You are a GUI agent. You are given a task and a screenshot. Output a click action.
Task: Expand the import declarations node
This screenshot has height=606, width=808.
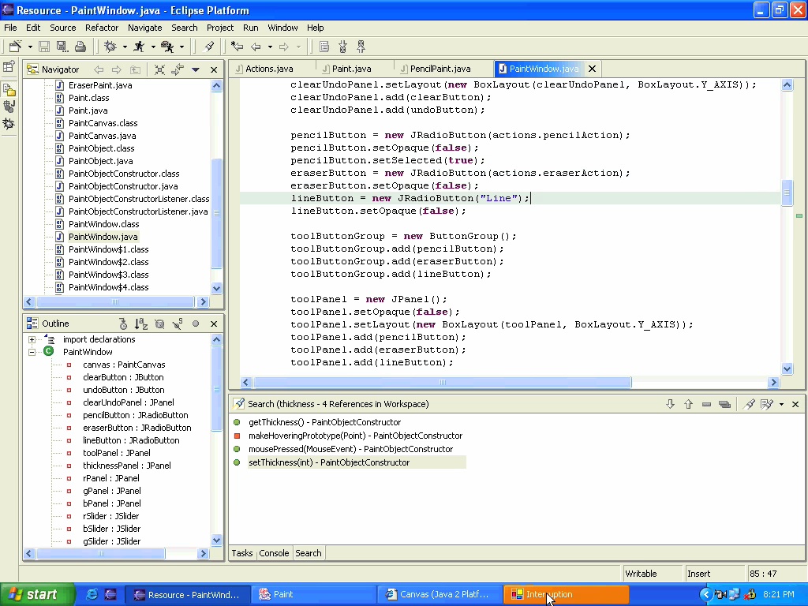tap(32, 339)
